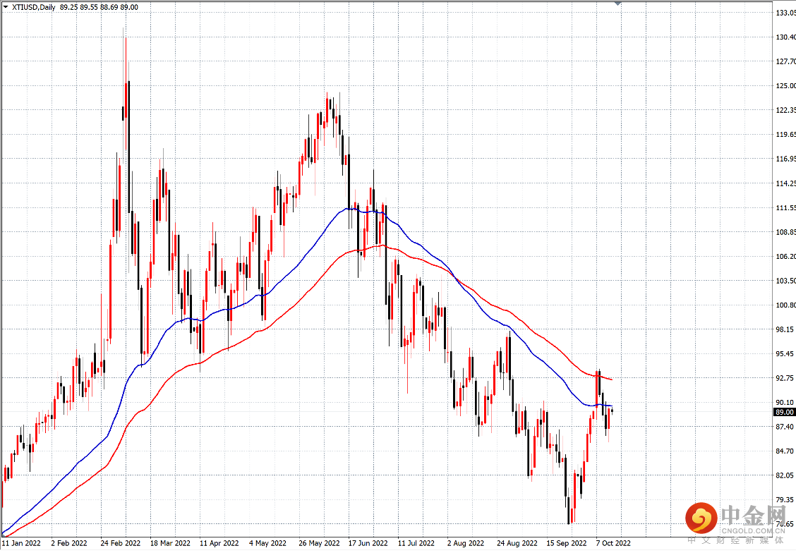Click the 127.70 price scale label
796x553 pixels.
[786, 61]
